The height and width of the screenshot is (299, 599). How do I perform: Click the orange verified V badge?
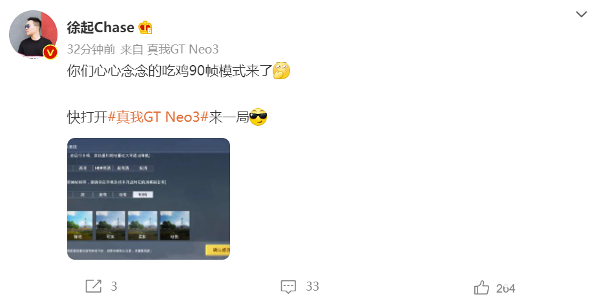pos(50,52)
